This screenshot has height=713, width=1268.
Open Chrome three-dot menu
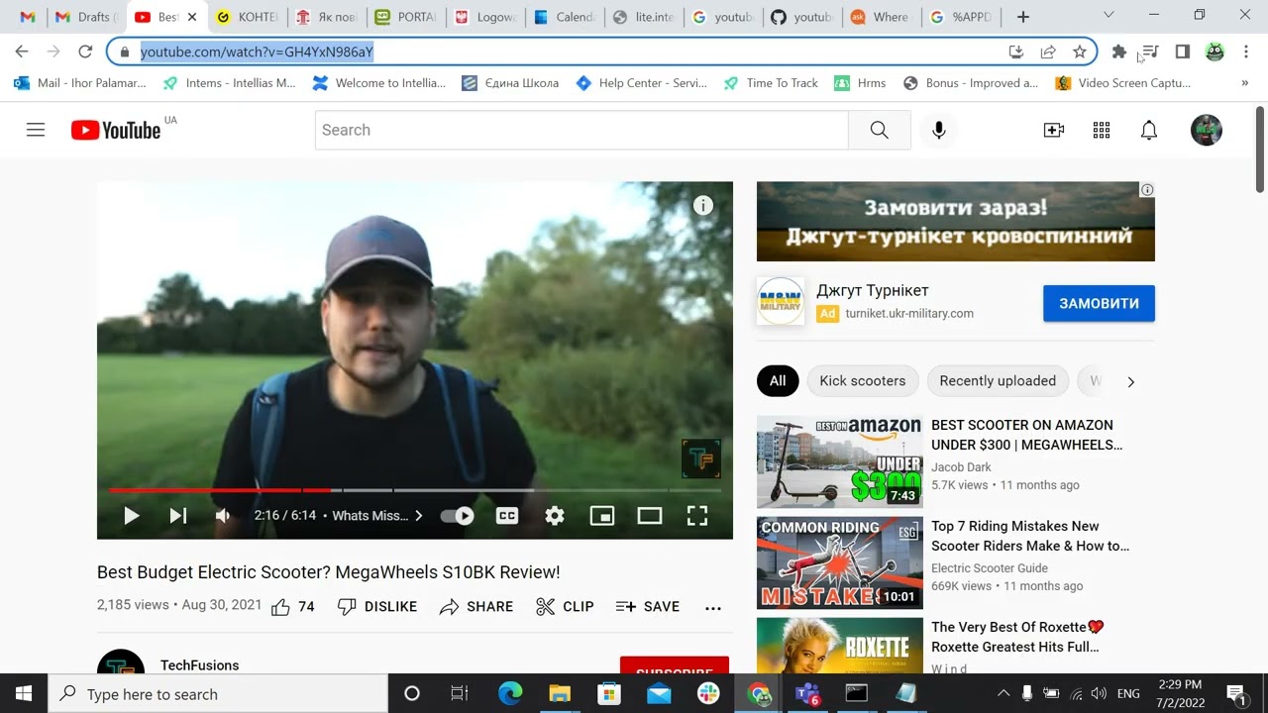[1246, 51]
